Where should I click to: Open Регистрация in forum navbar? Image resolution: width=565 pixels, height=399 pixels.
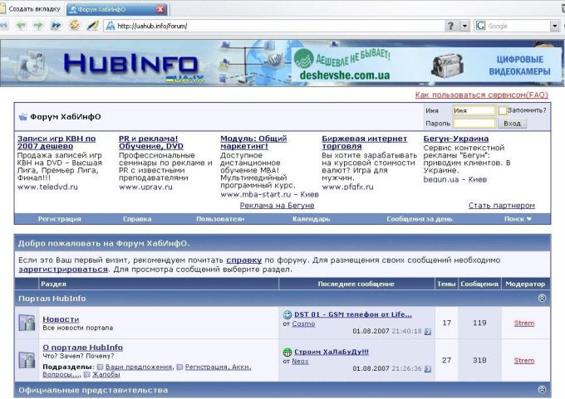(60, 219)
